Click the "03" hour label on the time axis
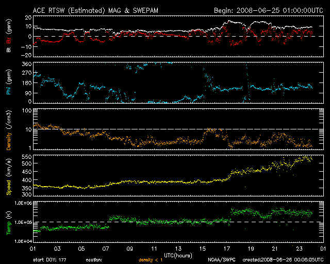 (57, 249)
